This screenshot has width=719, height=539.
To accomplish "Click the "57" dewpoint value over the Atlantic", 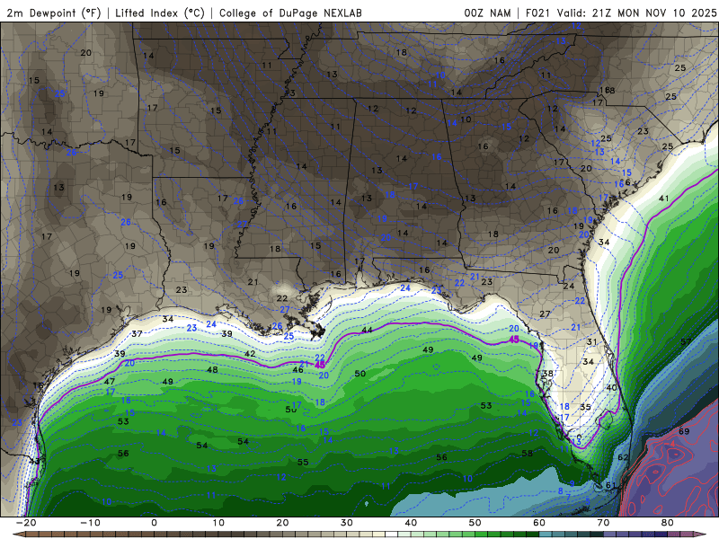I will (686, 341).
